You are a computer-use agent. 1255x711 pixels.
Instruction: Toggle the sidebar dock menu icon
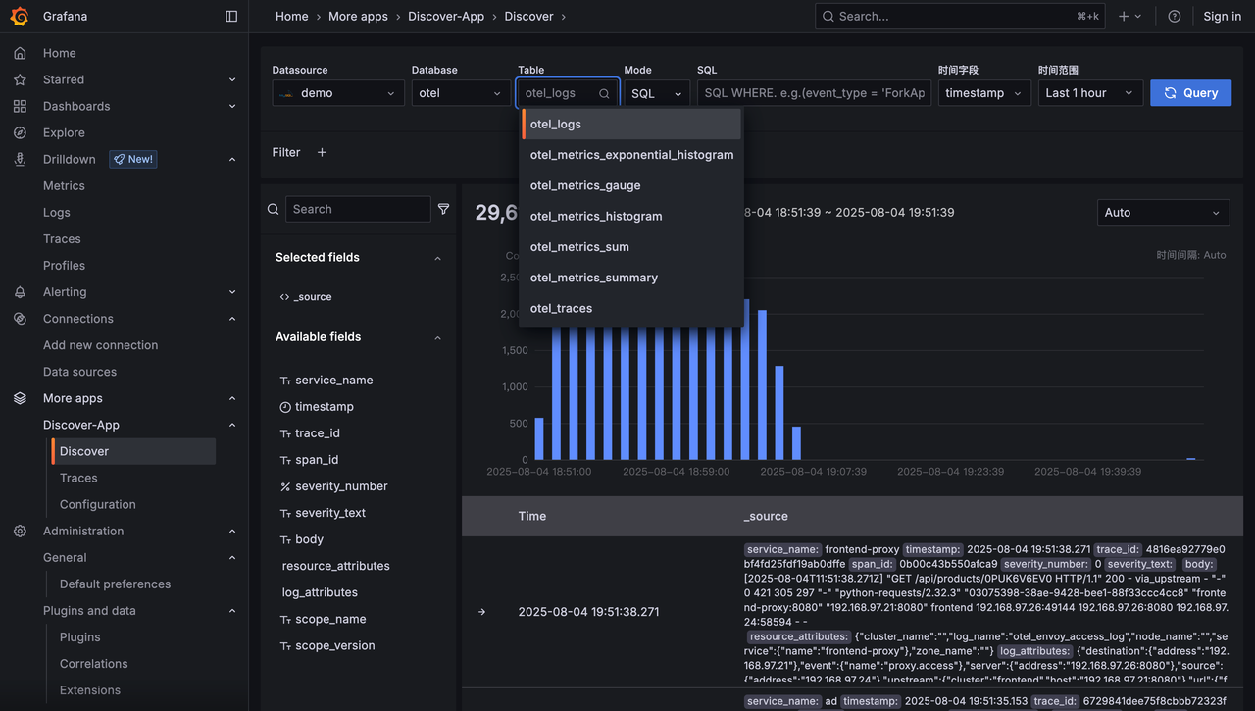[231, 16]
